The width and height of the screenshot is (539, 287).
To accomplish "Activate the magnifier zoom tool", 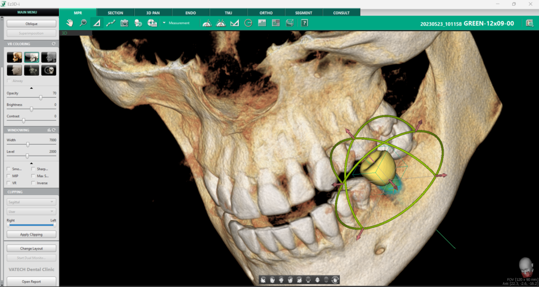I will (x=83, y=23).
